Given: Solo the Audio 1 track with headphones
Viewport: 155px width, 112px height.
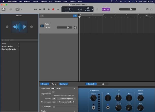Looking at the screenshot, I should pos(49,27).
